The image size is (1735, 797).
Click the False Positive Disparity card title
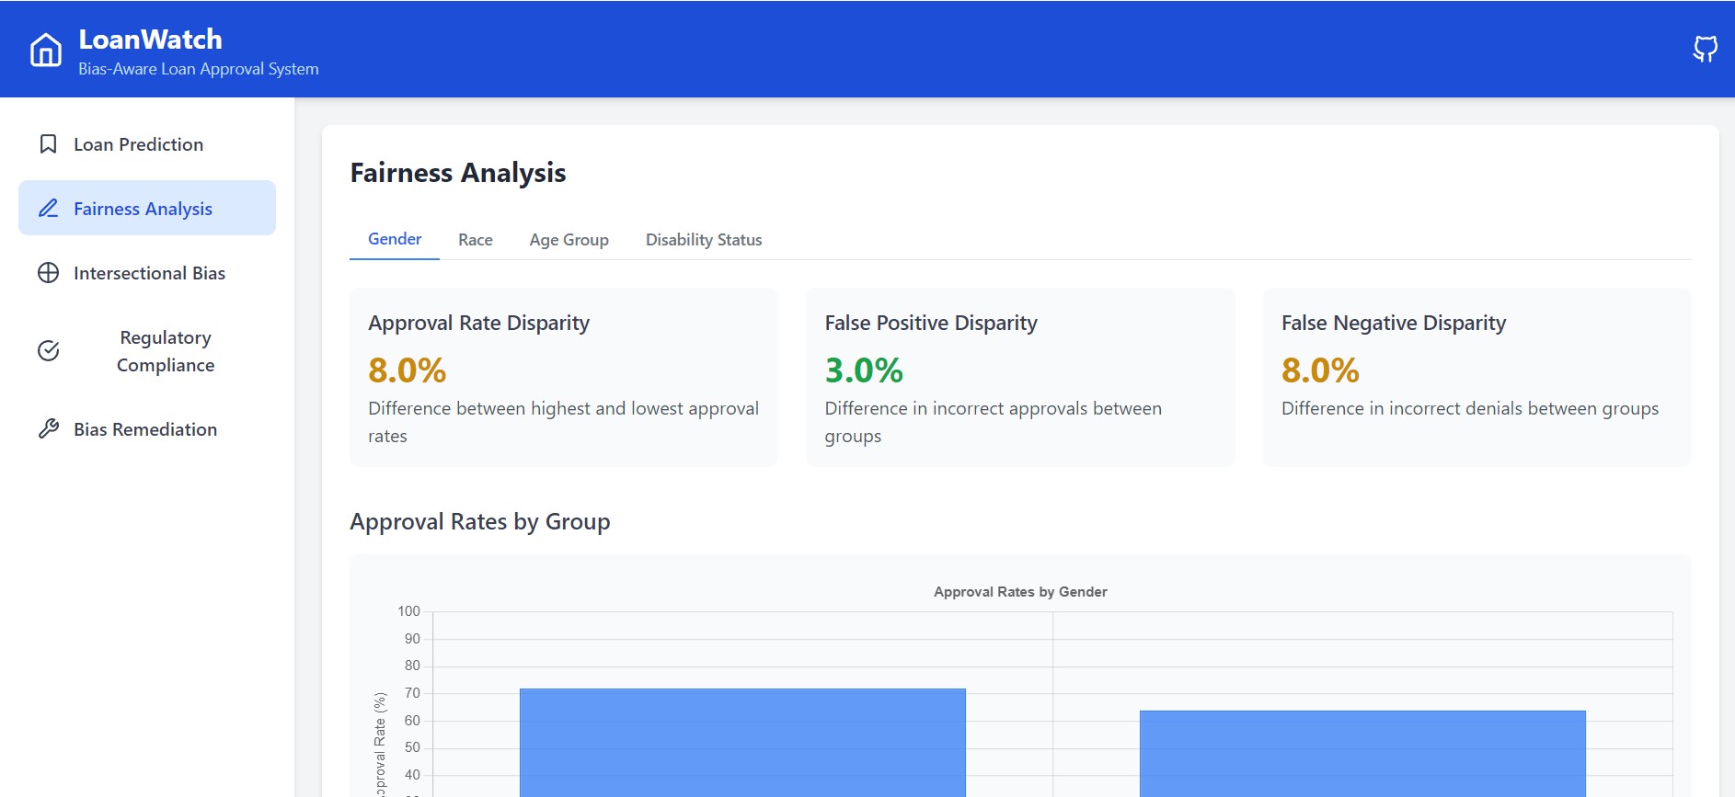931,323
